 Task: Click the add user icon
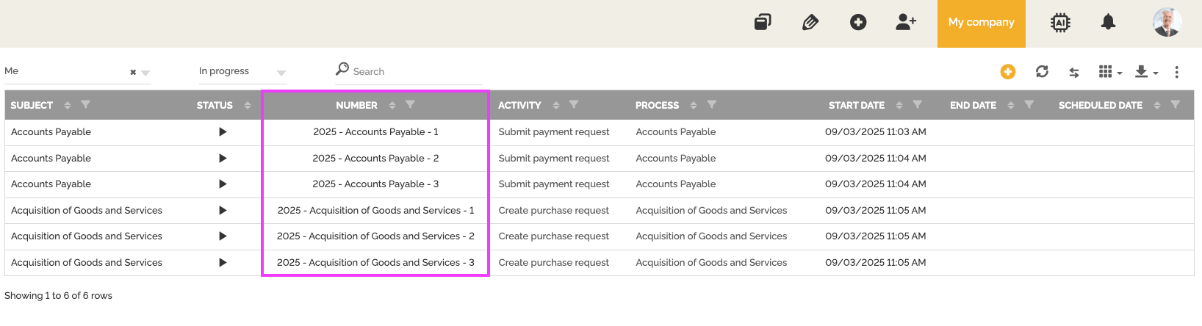pyautogui.click(x=906, y=22)
